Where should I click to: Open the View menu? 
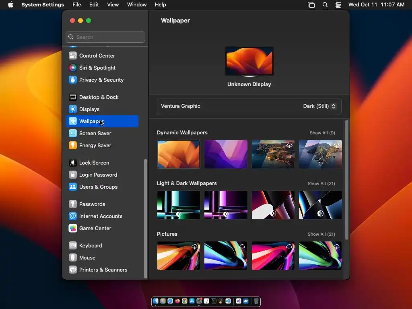113,5
